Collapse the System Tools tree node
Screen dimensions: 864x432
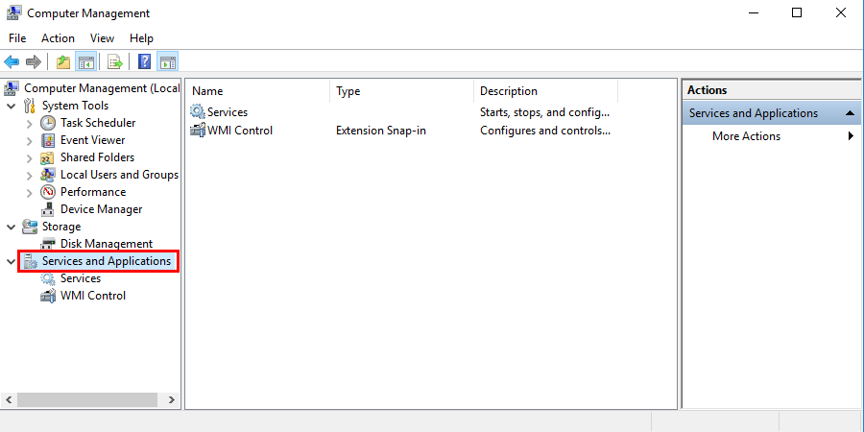(12, 106)
